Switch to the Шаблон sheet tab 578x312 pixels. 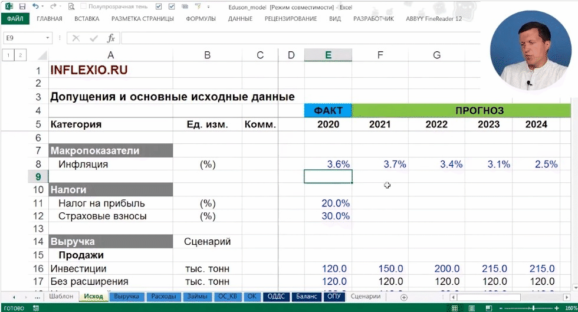[x=61, y=297]
